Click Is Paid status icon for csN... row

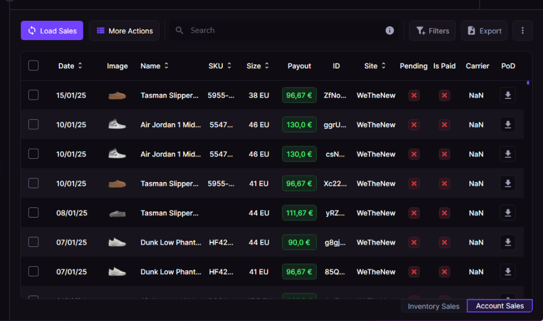445,154
